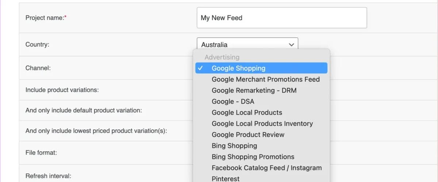
Task: Select Google Remarketing - DRM option
Action: pyautogui.click(x=254, y=90)
